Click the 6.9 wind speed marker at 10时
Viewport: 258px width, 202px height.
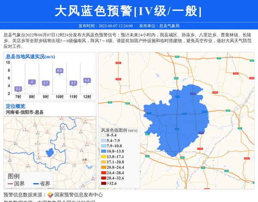click(59, 71)
